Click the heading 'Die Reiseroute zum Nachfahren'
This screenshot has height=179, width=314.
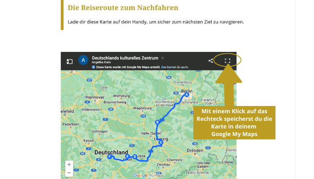point(123,8)
